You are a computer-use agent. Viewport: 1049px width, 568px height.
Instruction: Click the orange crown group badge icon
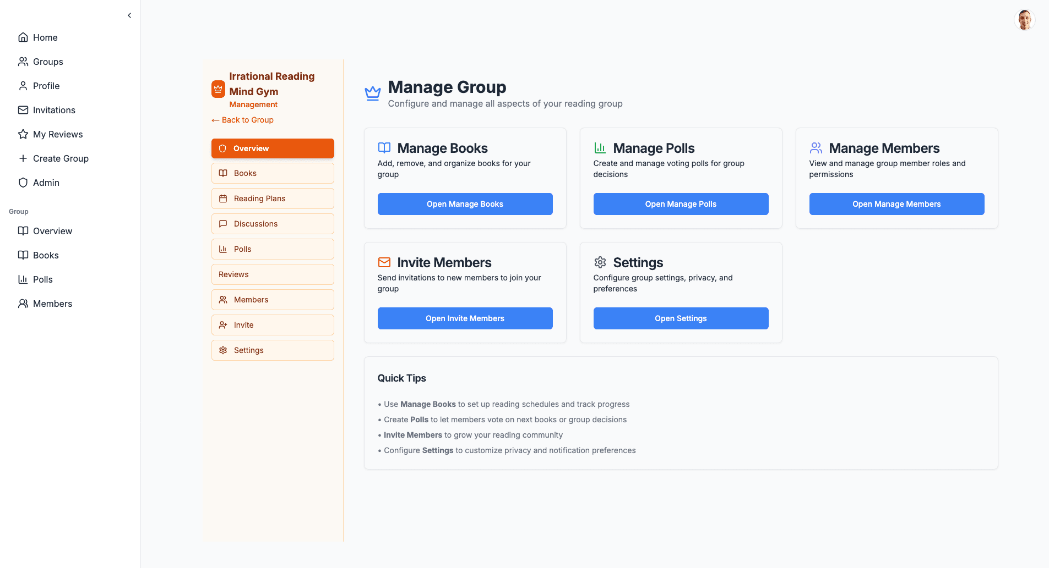218,89
